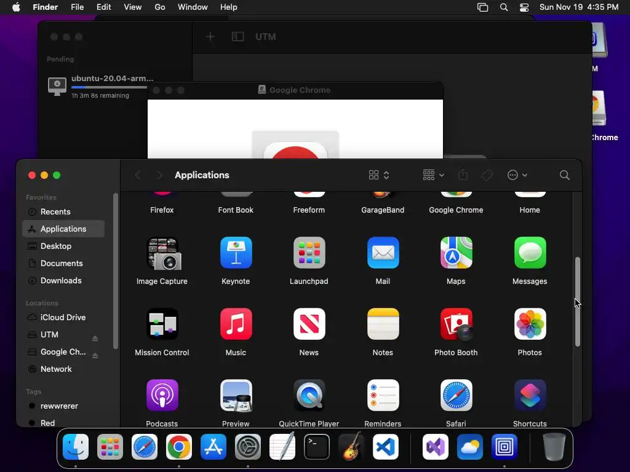Open the Music app icon
The height and width of the screenshot is (472, 630).
(x=236, y=324)
